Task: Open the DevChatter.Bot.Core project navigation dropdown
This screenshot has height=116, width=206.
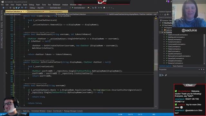Action: 30,14
